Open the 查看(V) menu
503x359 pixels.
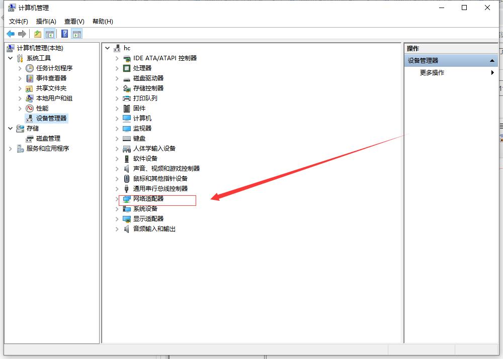point(74,22)
